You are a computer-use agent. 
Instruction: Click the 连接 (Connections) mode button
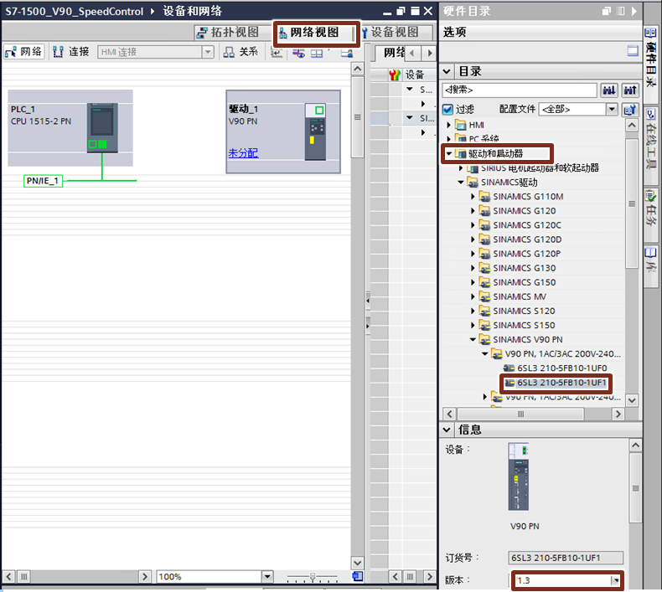[x=71, y=52]
